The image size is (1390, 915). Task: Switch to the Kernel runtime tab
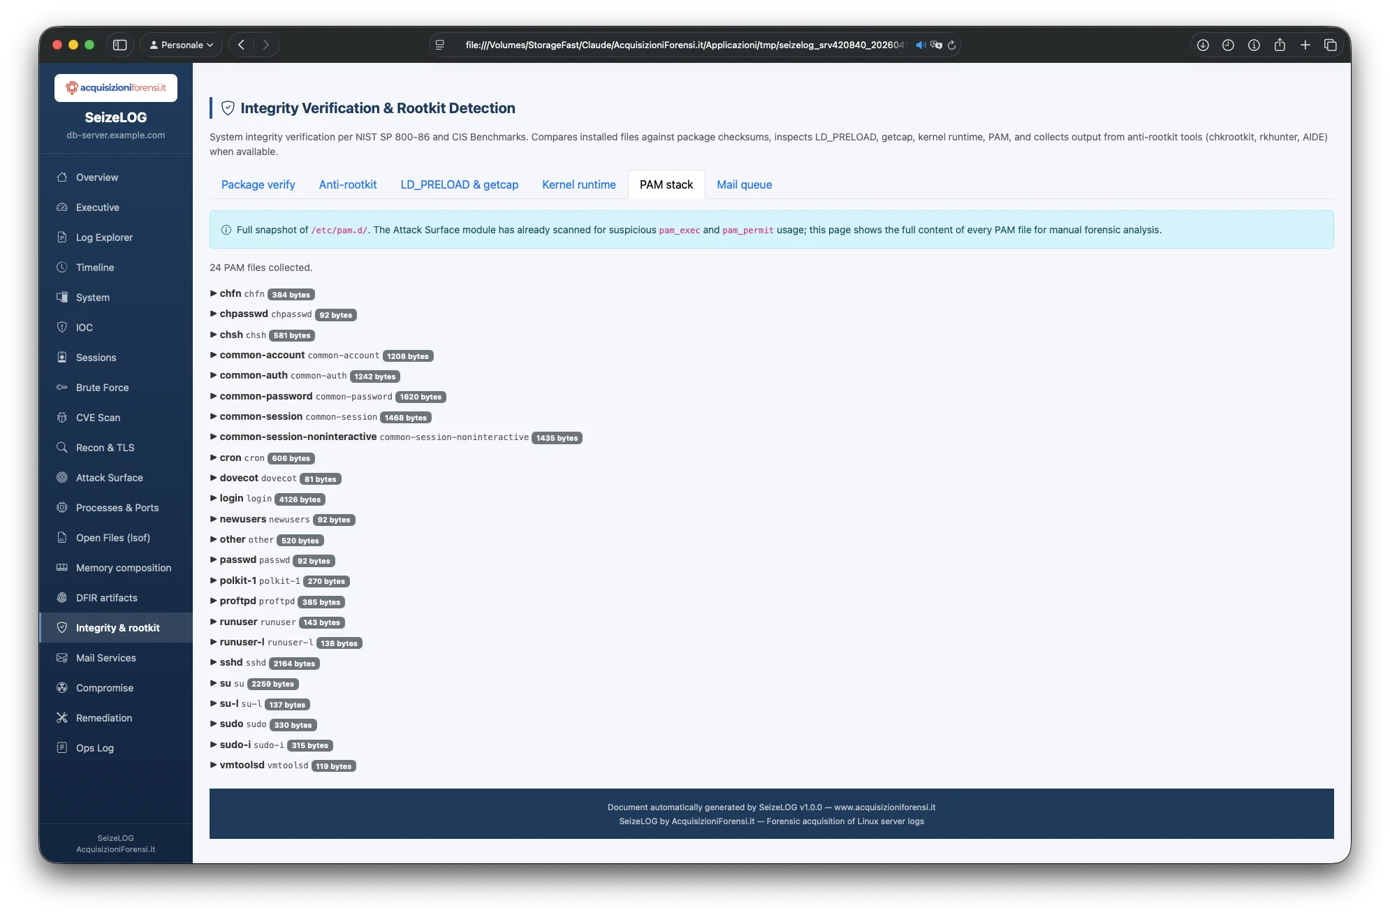click(x=578, y=184)
